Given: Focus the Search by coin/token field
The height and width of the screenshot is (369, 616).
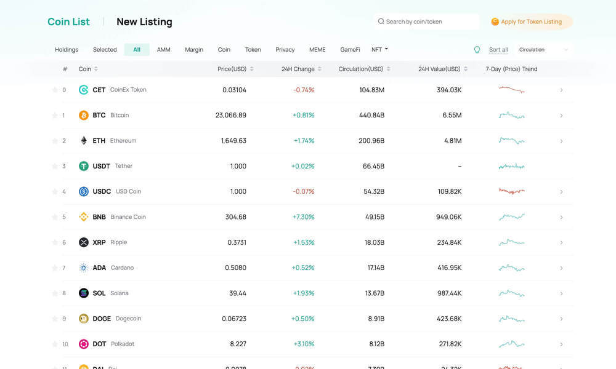Looking at the screenshot, I should (x=427, y=22).
